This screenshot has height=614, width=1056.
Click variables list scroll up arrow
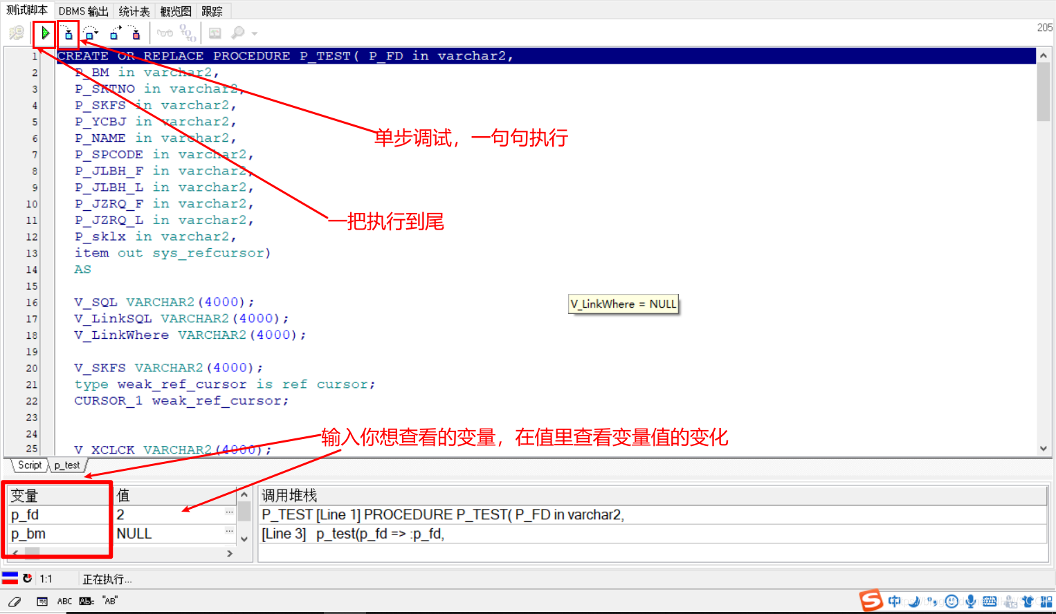244,494
